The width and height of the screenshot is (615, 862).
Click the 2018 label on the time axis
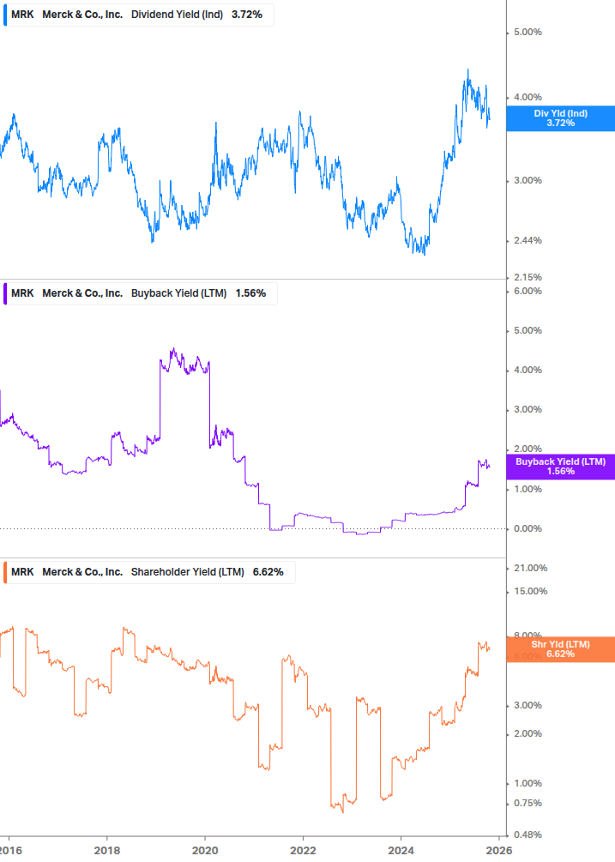pyautogui.click(x=106, y=849)
